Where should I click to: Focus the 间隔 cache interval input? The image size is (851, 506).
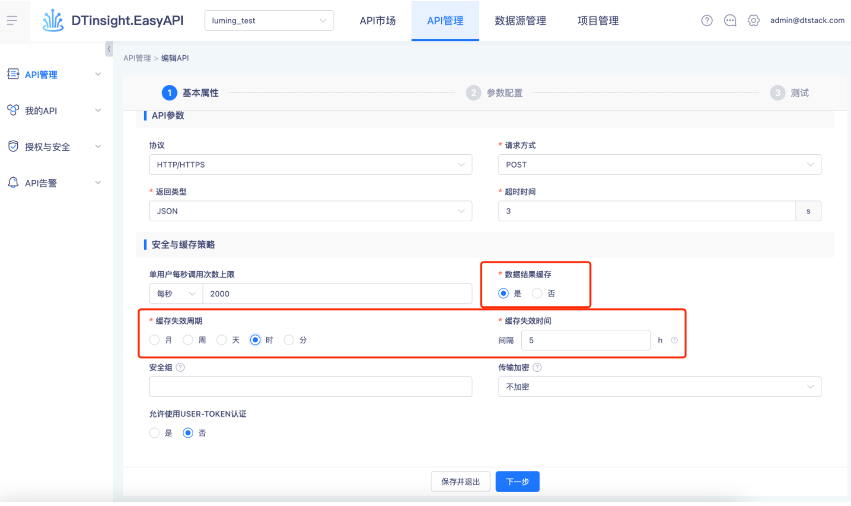click(586, 340)
